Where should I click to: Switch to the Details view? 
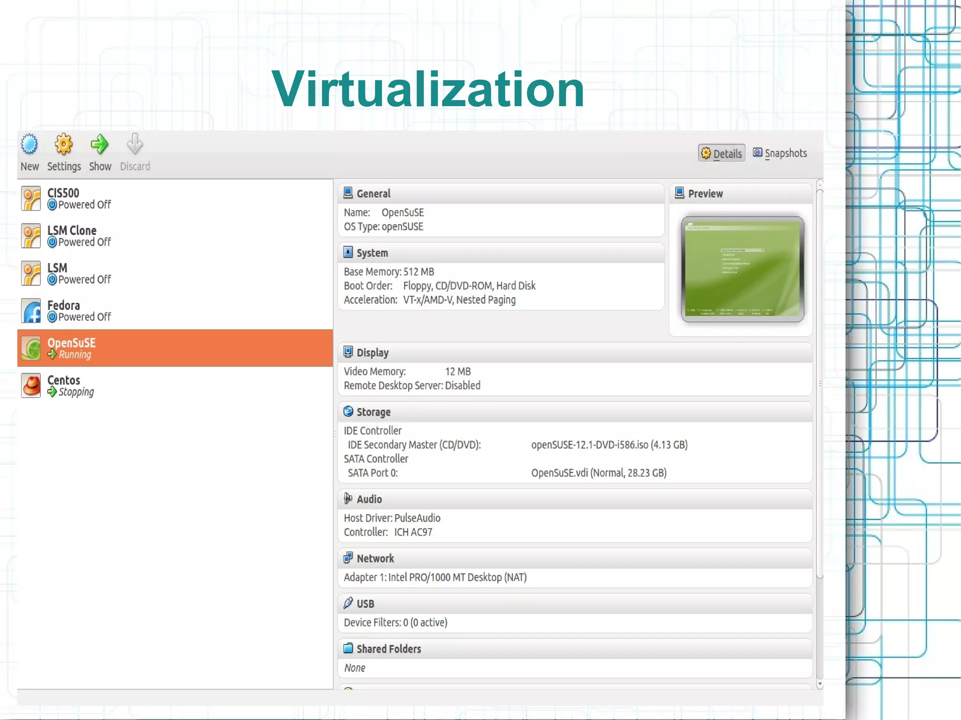(721, 153)
